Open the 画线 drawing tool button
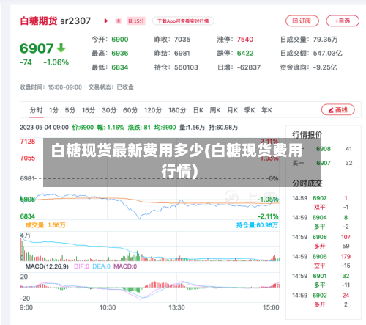This screenshot has height=325, width=366. tap(338, 110)
